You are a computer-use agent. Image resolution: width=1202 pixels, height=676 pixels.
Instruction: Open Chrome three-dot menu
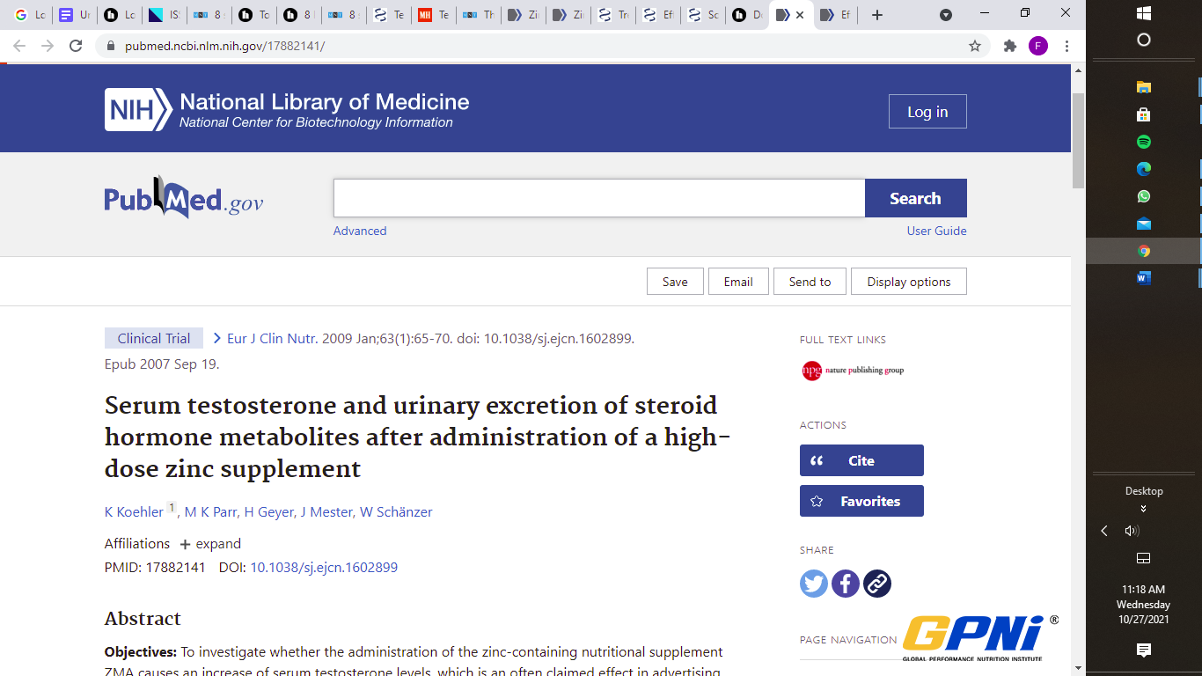point(1066,46)
